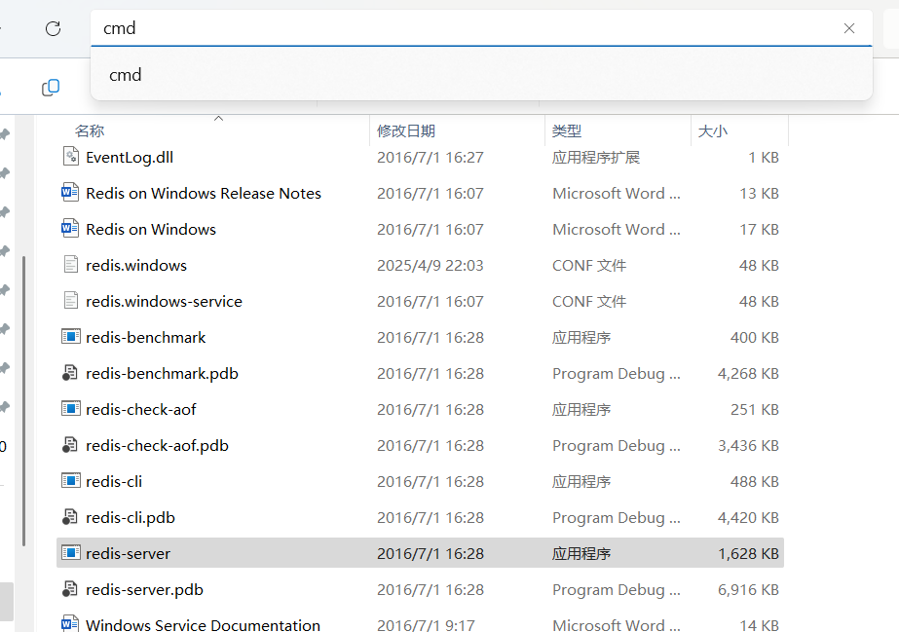Viewport: 899px width, 632px height.
Task: Select the redis-cli.pdb file name
Action: click(x=131, y=518)
